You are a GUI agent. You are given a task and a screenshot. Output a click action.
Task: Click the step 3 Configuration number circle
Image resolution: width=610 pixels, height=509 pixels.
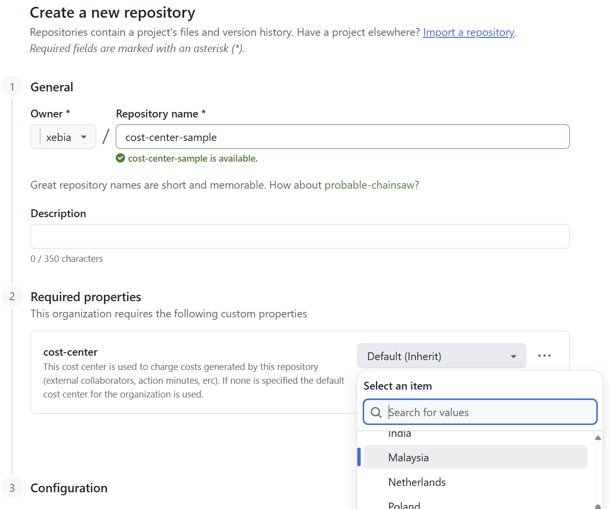coord(12,488)
